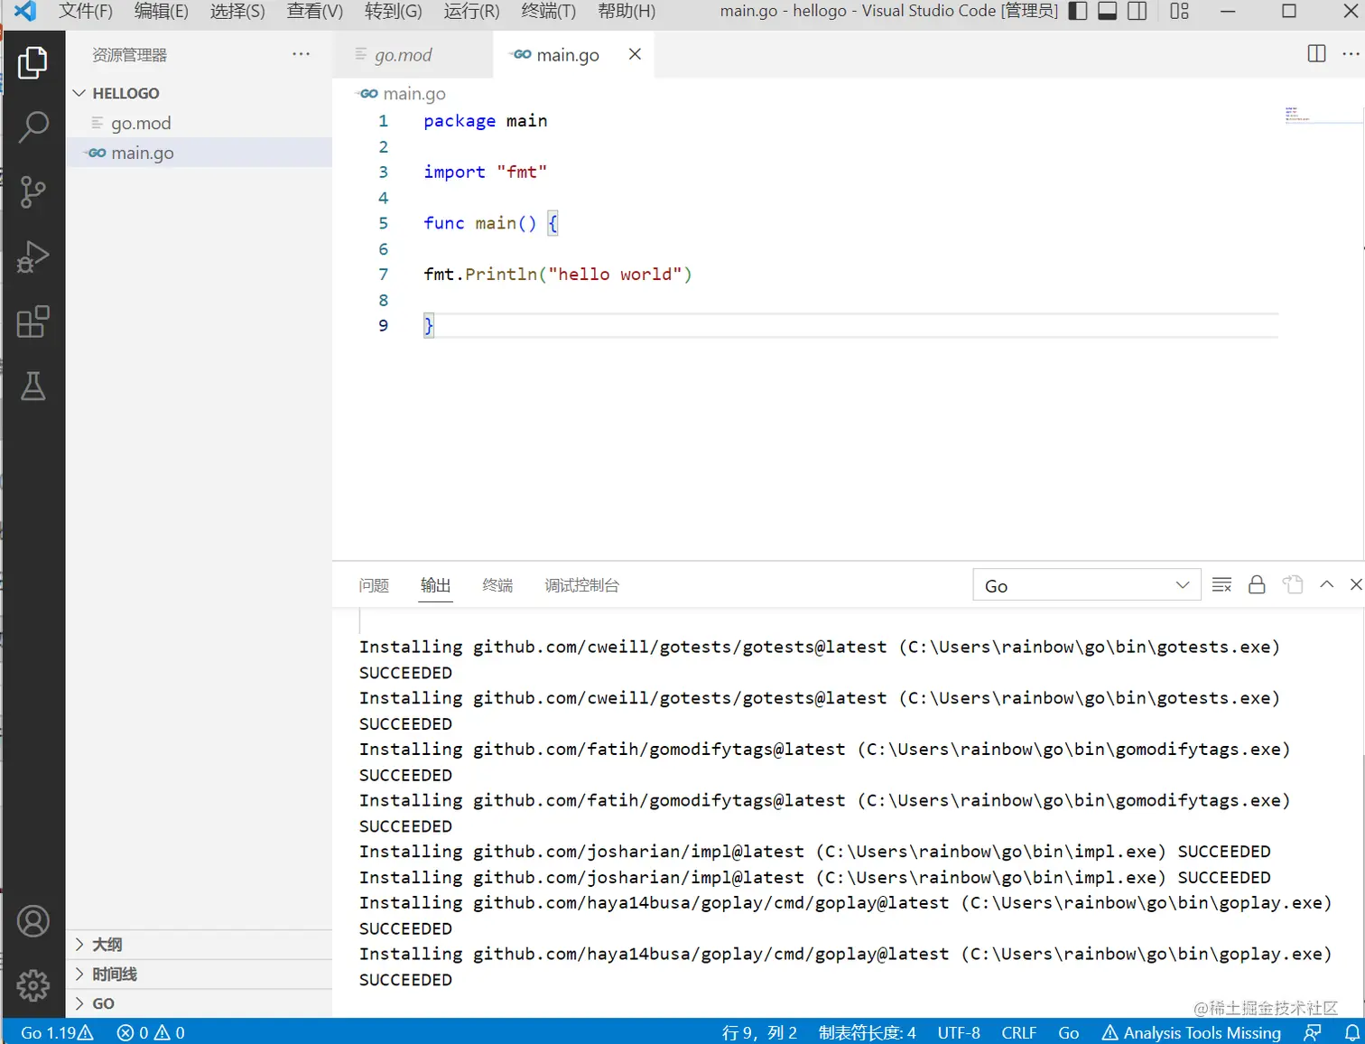The image size is (1365, 1044).
Task: Click Go 1.19 version in status bar
Action: click(57, 1032)
